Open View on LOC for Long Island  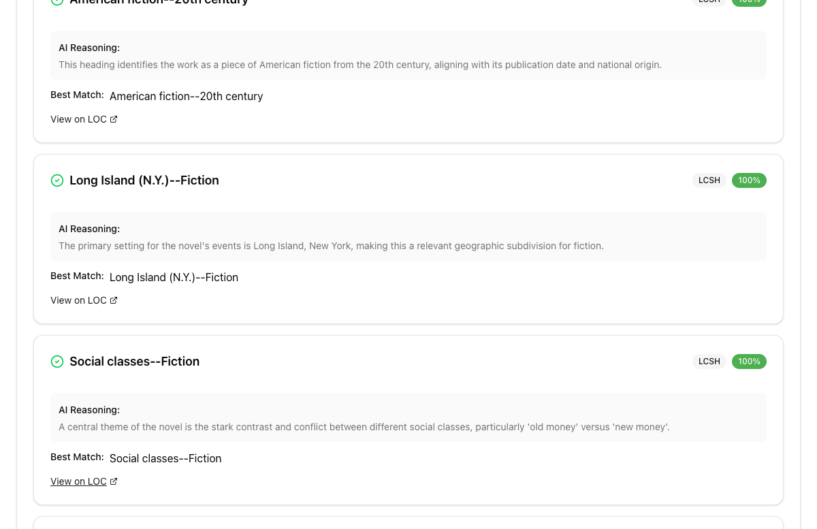78,300
